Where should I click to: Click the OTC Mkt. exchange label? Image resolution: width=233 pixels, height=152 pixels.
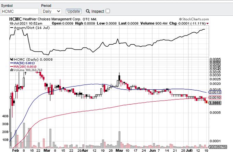point(90,19)
